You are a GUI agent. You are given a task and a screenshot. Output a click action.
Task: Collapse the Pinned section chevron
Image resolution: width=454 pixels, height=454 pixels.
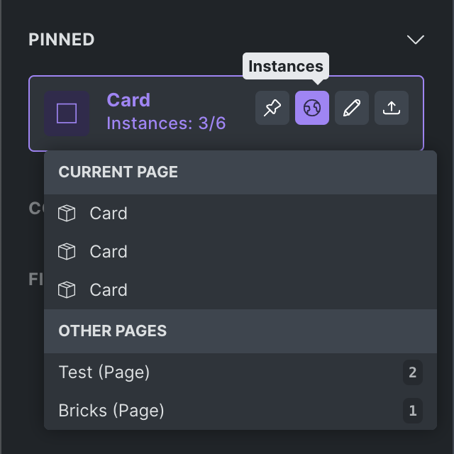coord(415,40)
